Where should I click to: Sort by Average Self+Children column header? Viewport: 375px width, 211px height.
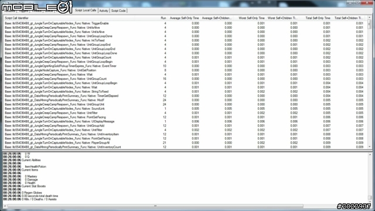click(x=217, y=18)
